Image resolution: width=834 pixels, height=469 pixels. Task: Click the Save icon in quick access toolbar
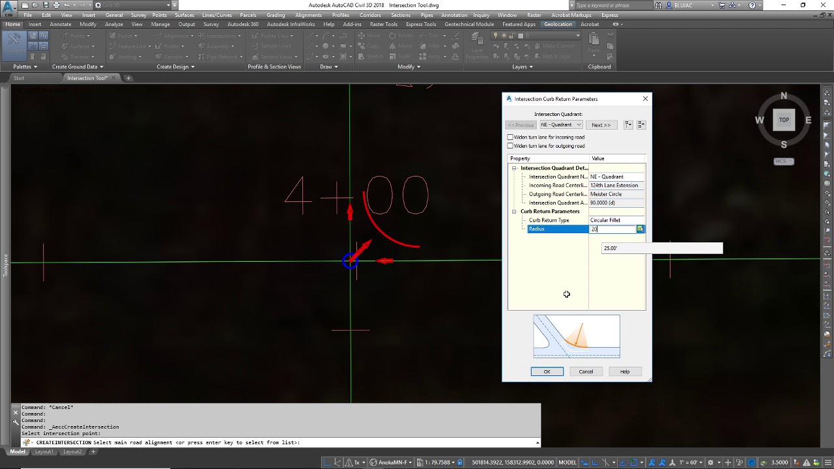[x=46, y=5]
